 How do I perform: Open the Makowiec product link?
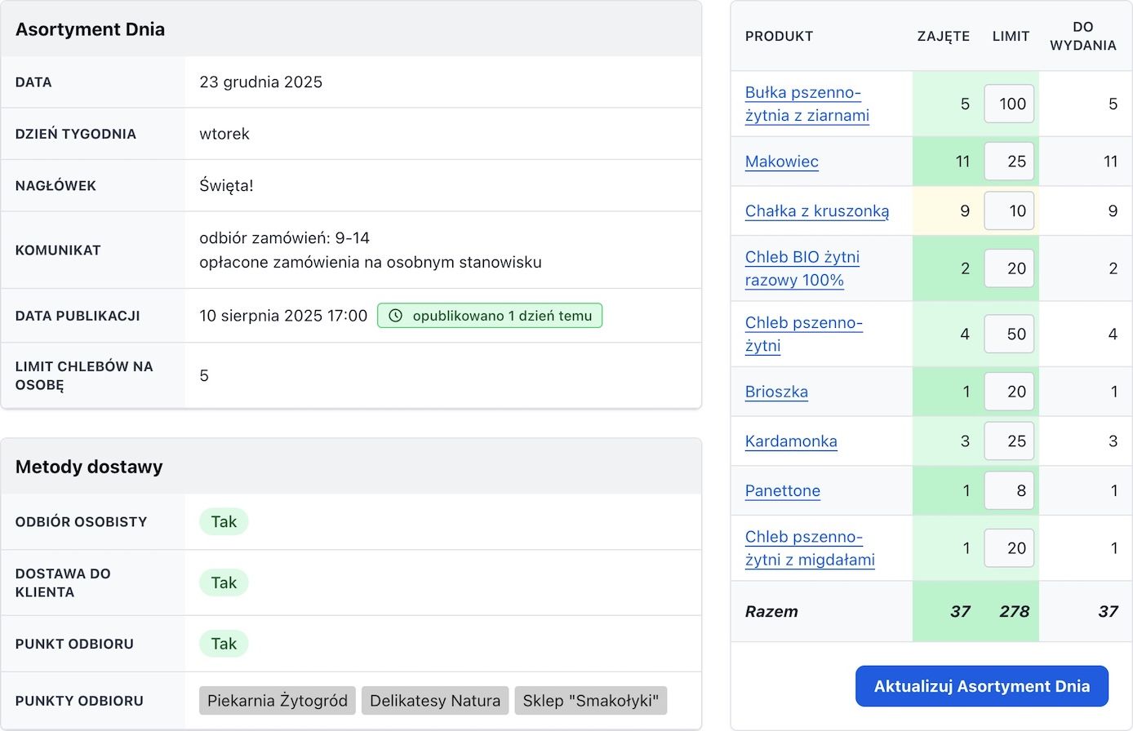click(x=781, y=162)
